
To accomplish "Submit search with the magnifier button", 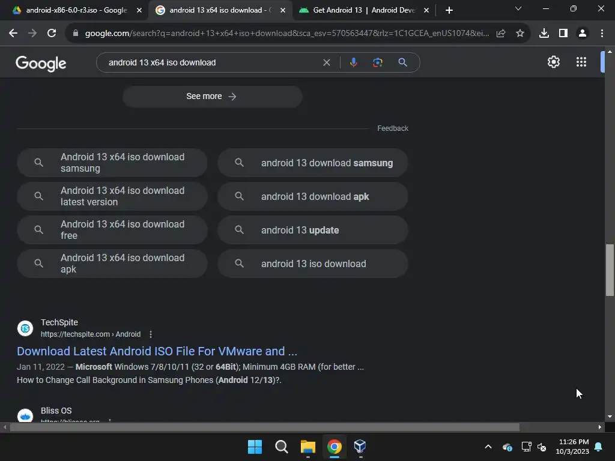I will [x=402, y=62].
